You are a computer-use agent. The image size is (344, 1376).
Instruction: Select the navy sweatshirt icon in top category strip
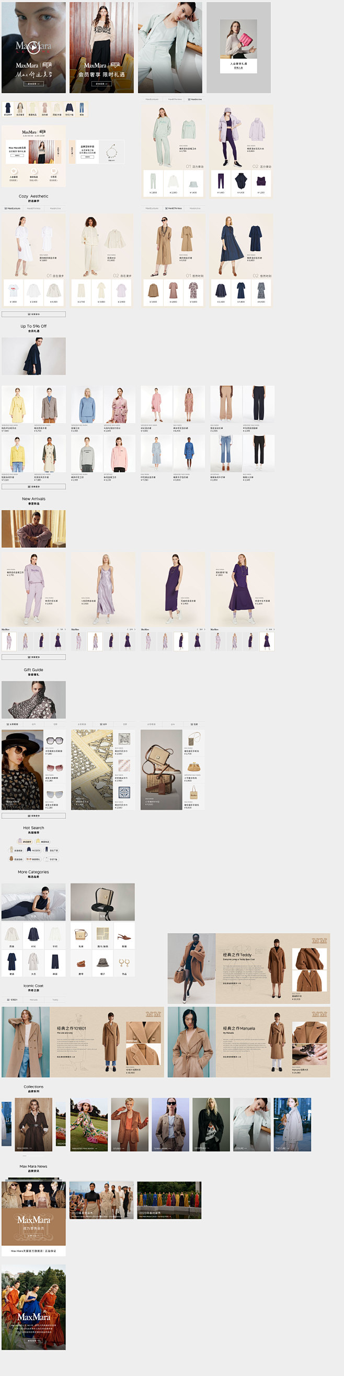click(70, 109)
